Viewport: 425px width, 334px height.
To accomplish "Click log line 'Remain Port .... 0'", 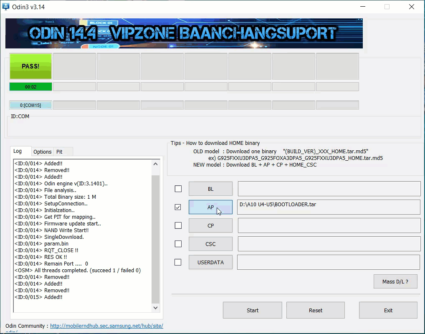I will pyautogui.click(x=51, y=263).
